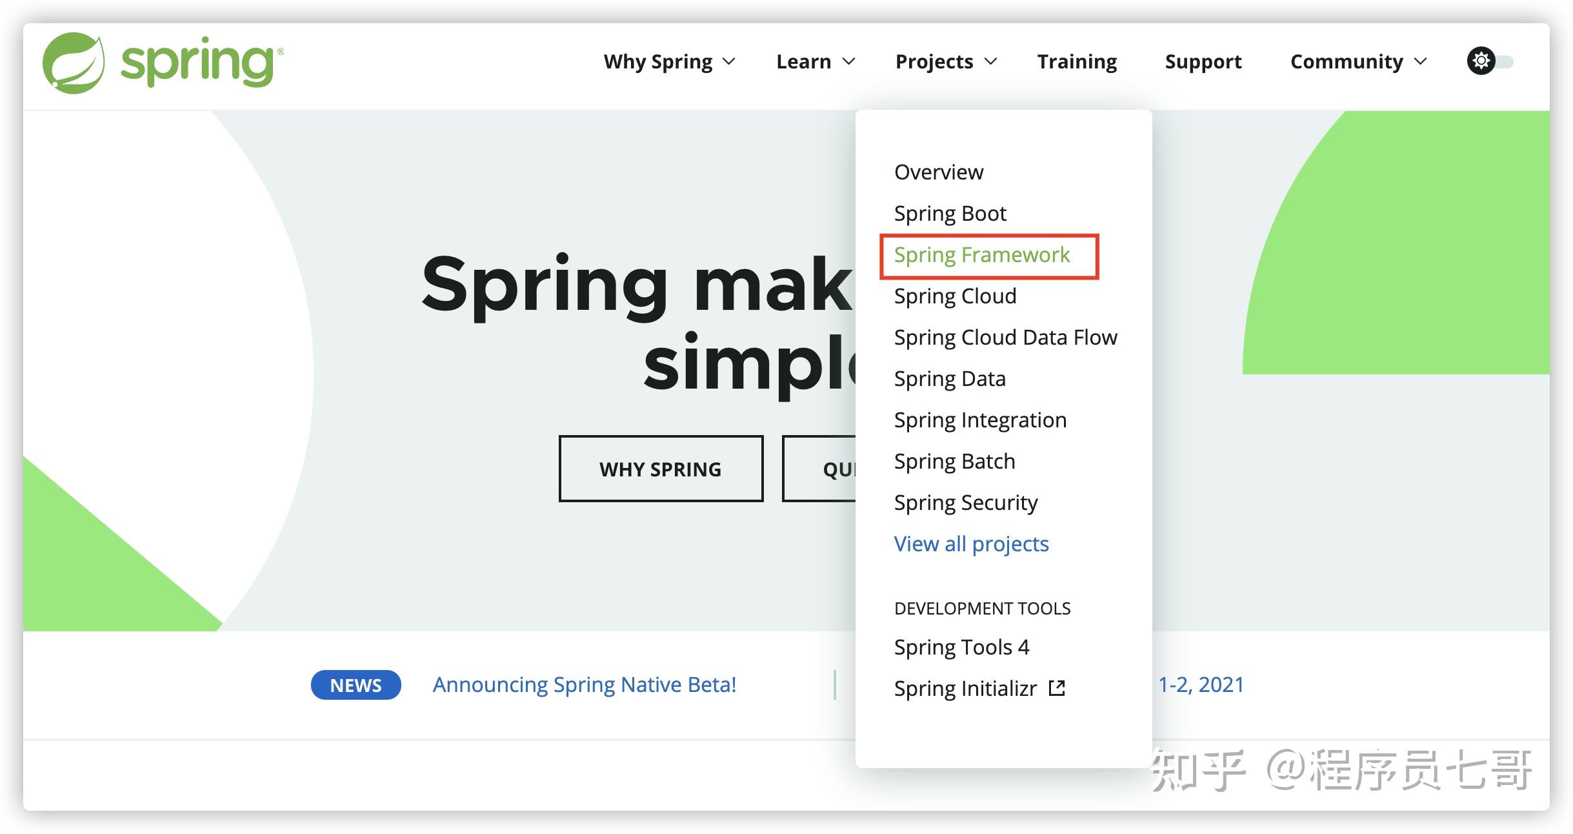Image resolution: width=1573 pixels, height=834 pixels.
Task: Open the Announcing Spring Native Beta link
Action: [585, 684]
